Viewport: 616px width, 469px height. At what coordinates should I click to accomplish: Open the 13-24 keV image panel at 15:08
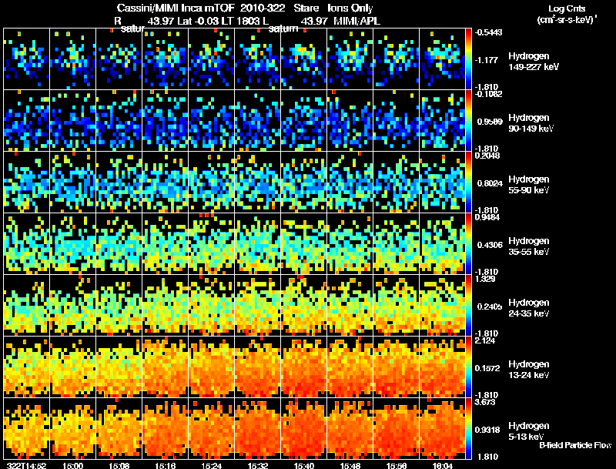coord(119,367)
